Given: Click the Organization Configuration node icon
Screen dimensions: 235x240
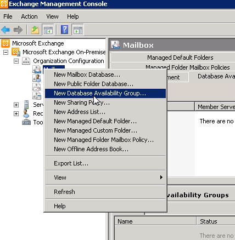Looking at the screenshot, I should tap(26, 61).
